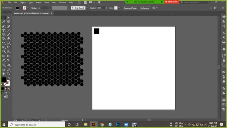227x128 pixels.
Task: Choose the Blend tool
Action: [x=9, y=60]
